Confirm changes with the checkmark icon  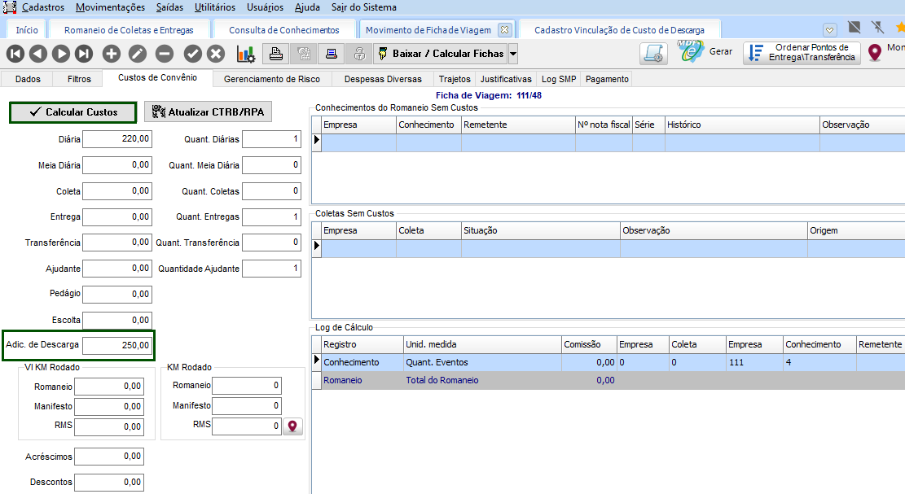point(193,54)
